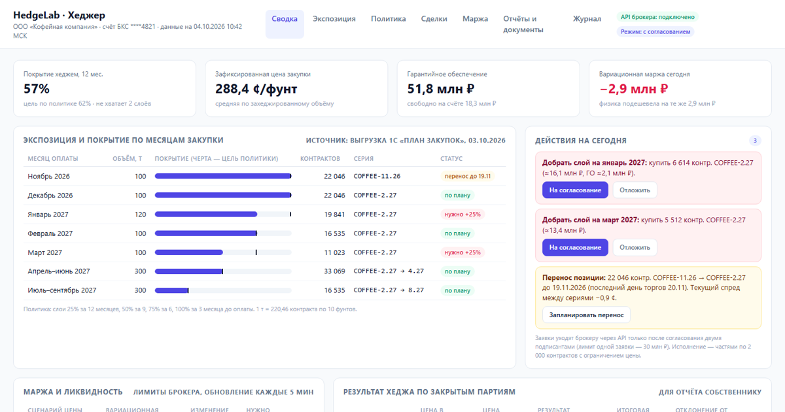
Task: Click РЕЗУЛЬТАТ ХЕДЖА ПО ЗАКРЫТЫМ ПАРТИЯМ heading
Action: (429, 392)
